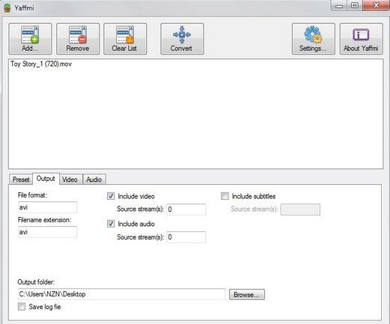This screenshot has height=324, width=390.
Task: Click the video Source stream(s) field
Action: [186, 210]
